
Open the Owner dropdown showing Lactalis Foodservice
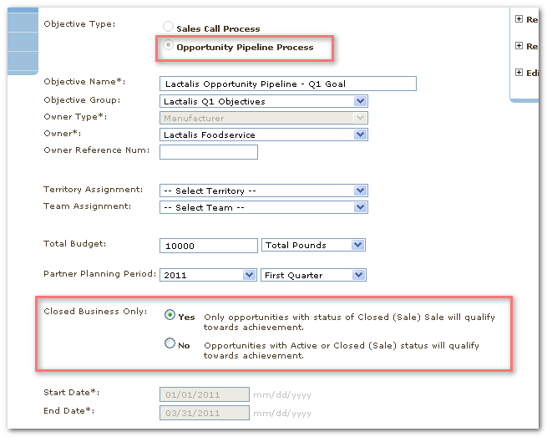tap(263, 135)
